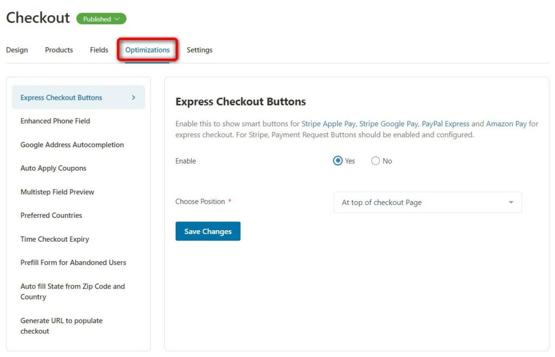This screenshot has height=357, width=555.
Task: Switch to the Fields tab
Action: pyautogui.click(x=99, y=50)
